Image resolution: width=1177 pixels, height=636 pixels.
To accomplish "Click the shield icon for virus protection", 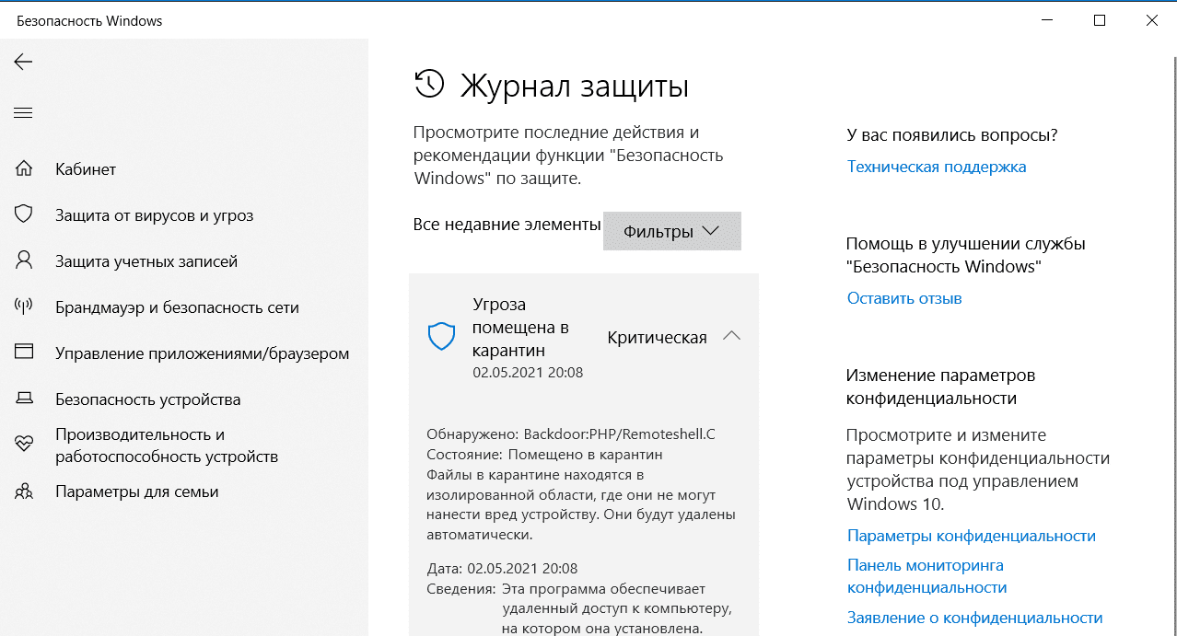I will tap(24, 215).
